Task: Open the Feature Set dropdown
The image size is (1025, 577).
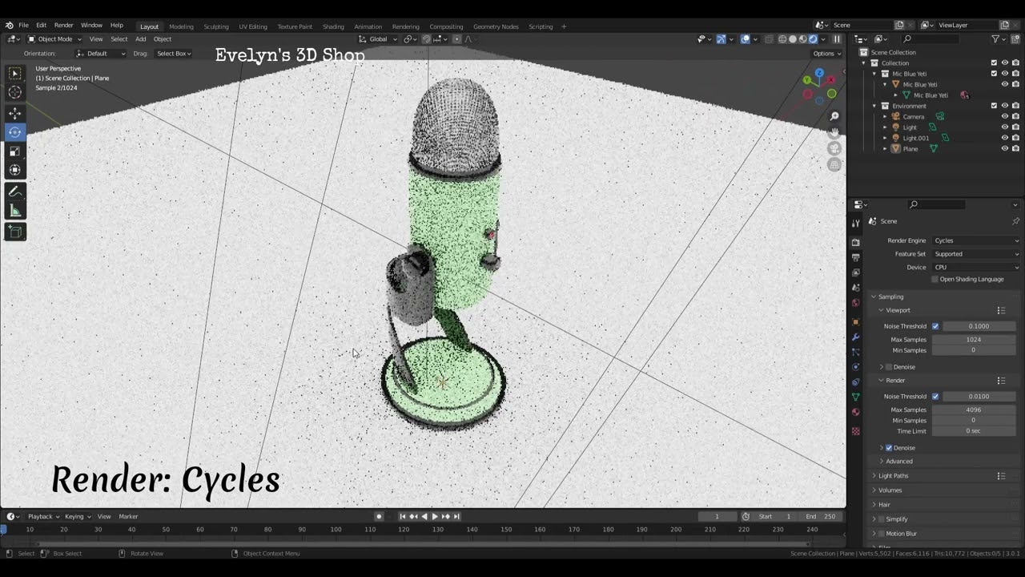Action: (x=976, y=254)
